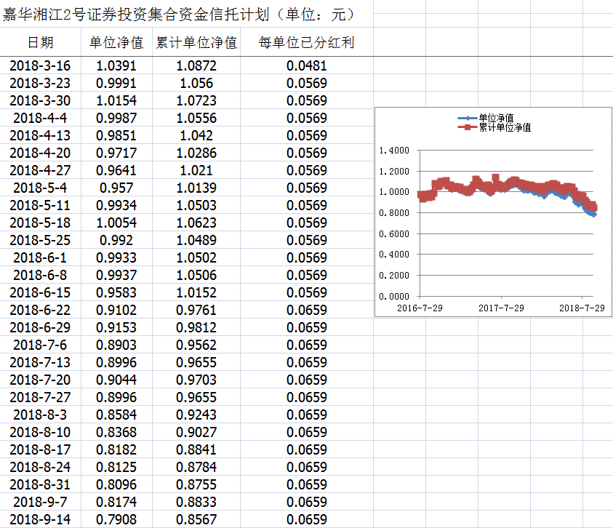
Task: Select the unit value 0.957
Action: tap(116, 188)
